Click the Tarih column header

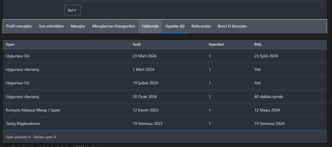click(137, 45)
